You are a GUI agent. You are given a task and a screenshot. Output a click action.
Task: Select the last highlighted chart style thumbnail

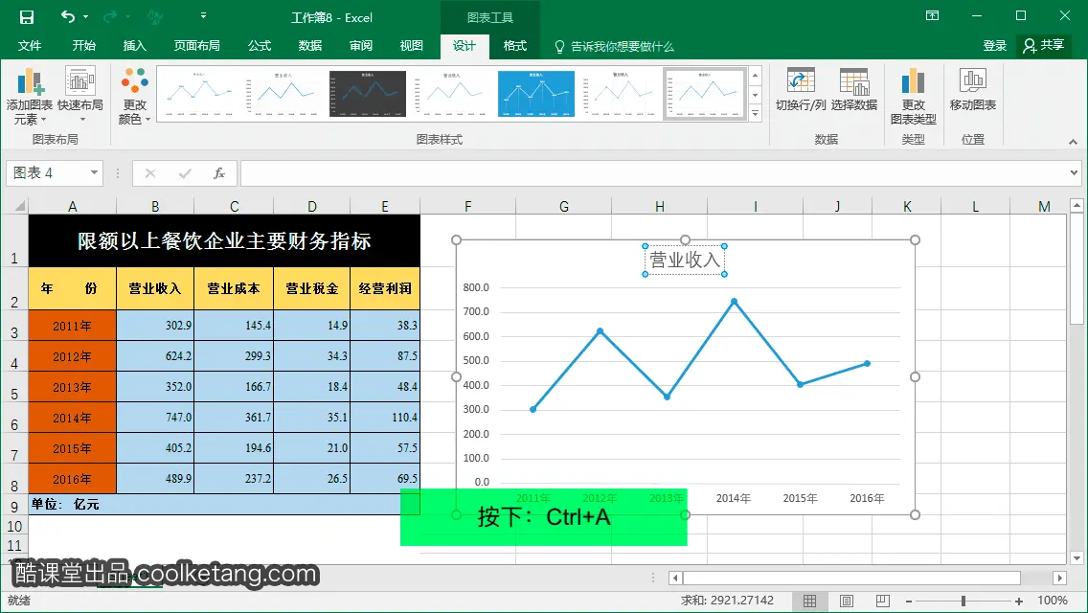tap(705, 94)
